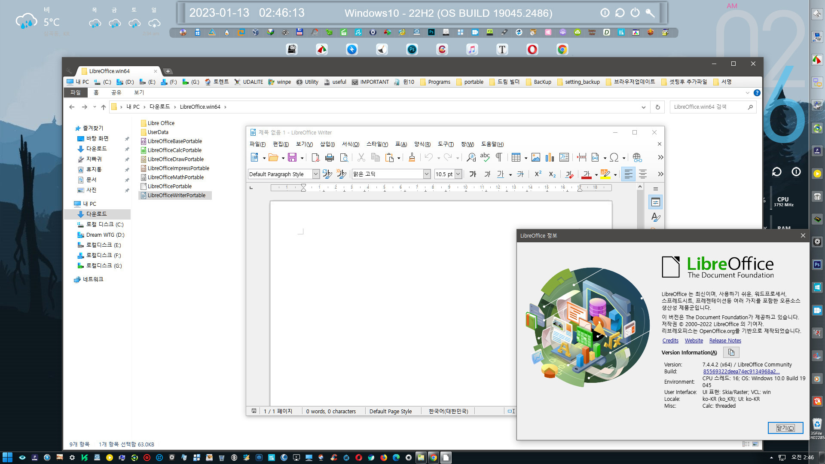The height and width of the screenshot is (464, 825).
Task: Open the 삽입(I) menu in Writer
Action: coord(327,144)
